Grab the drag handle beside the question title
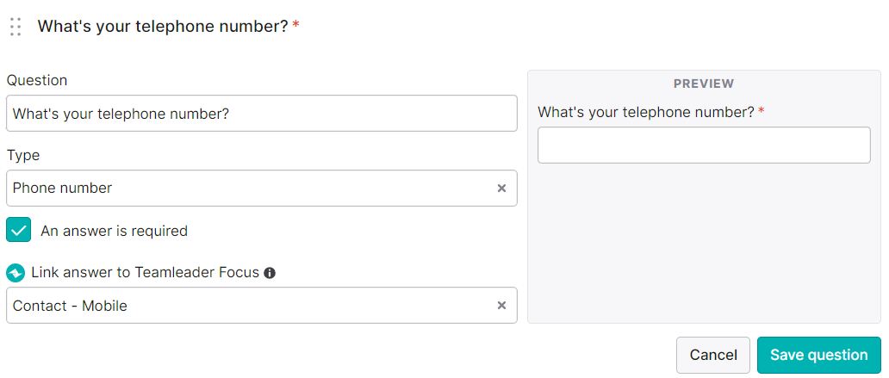Image resolution: width=889 pixels, height=378 pixels. 16,27
